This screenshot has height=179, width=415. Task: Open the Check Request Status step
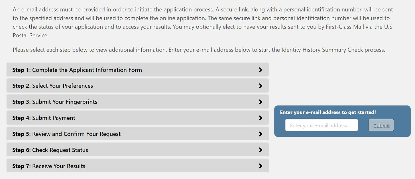coord(138,150)
